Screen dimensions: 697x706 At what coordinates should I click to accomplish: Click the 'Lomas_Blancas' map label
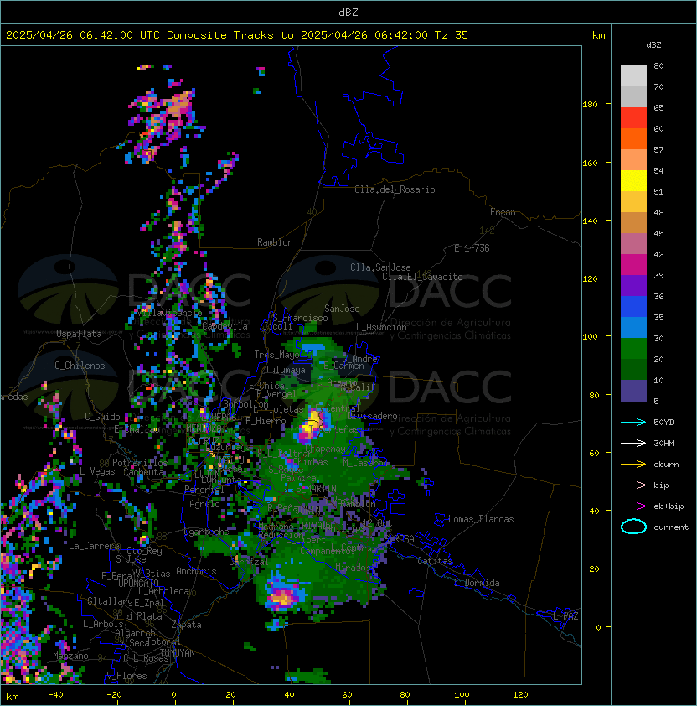(x=481, y=519)
